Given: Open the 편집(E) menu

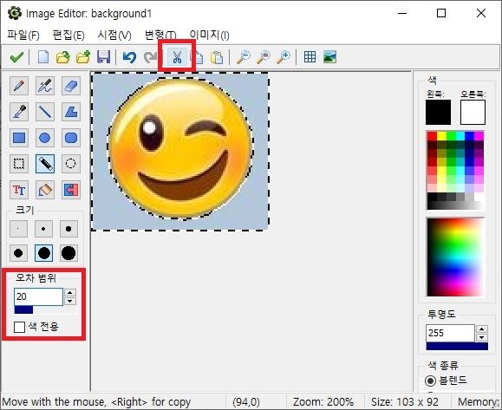Looking at the screenshot, I should [68, 35].
